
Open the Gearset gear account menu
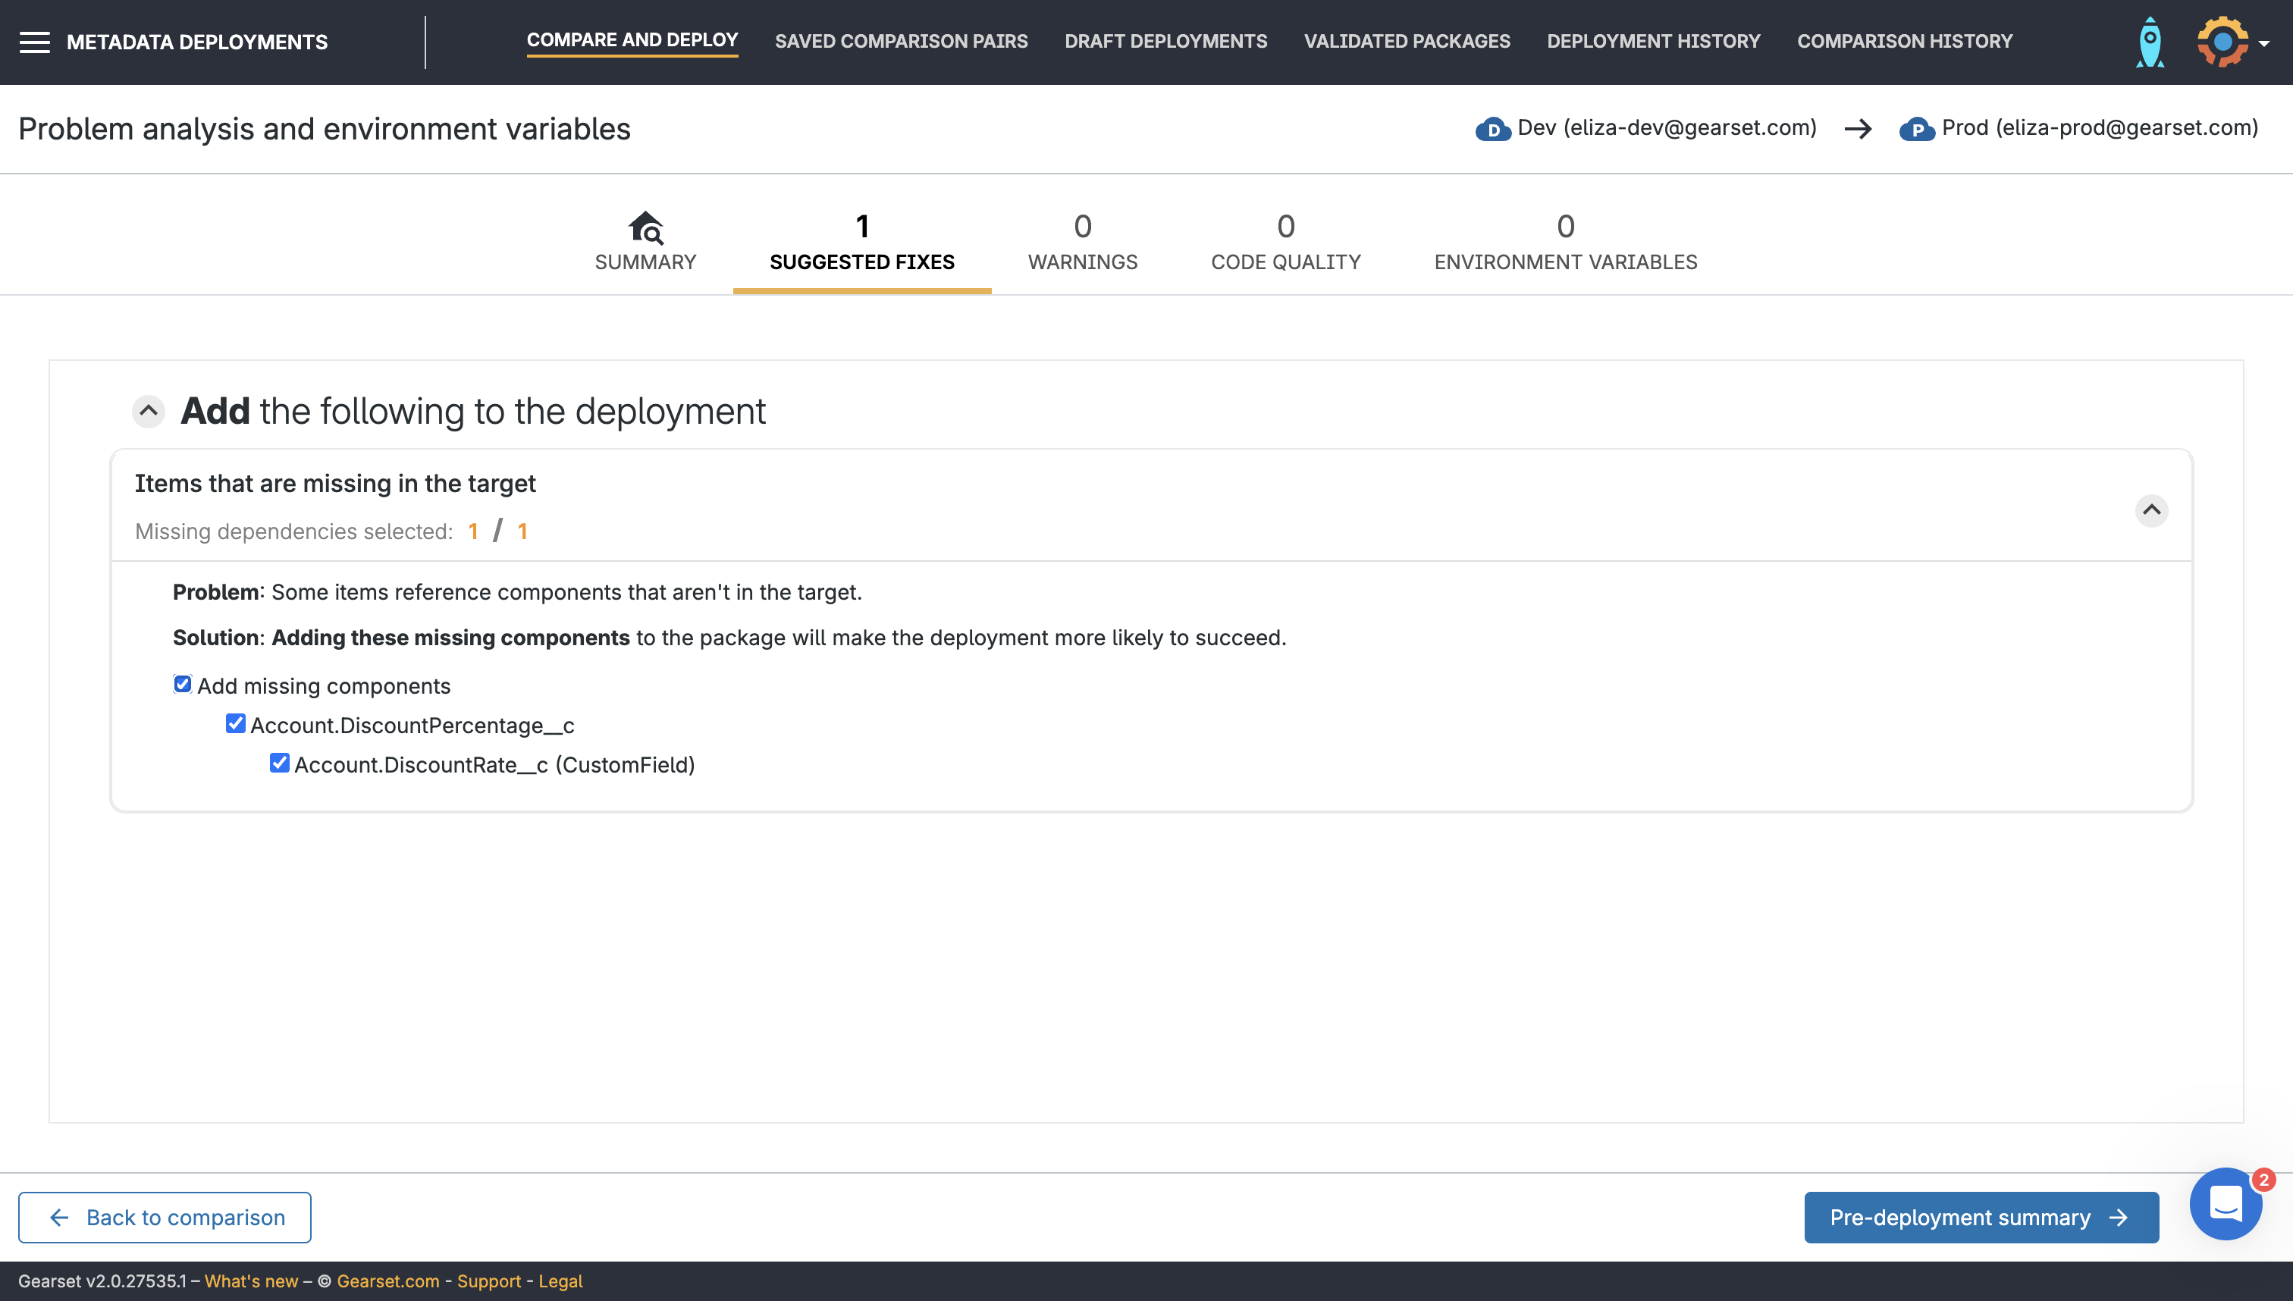(2222, 42)
